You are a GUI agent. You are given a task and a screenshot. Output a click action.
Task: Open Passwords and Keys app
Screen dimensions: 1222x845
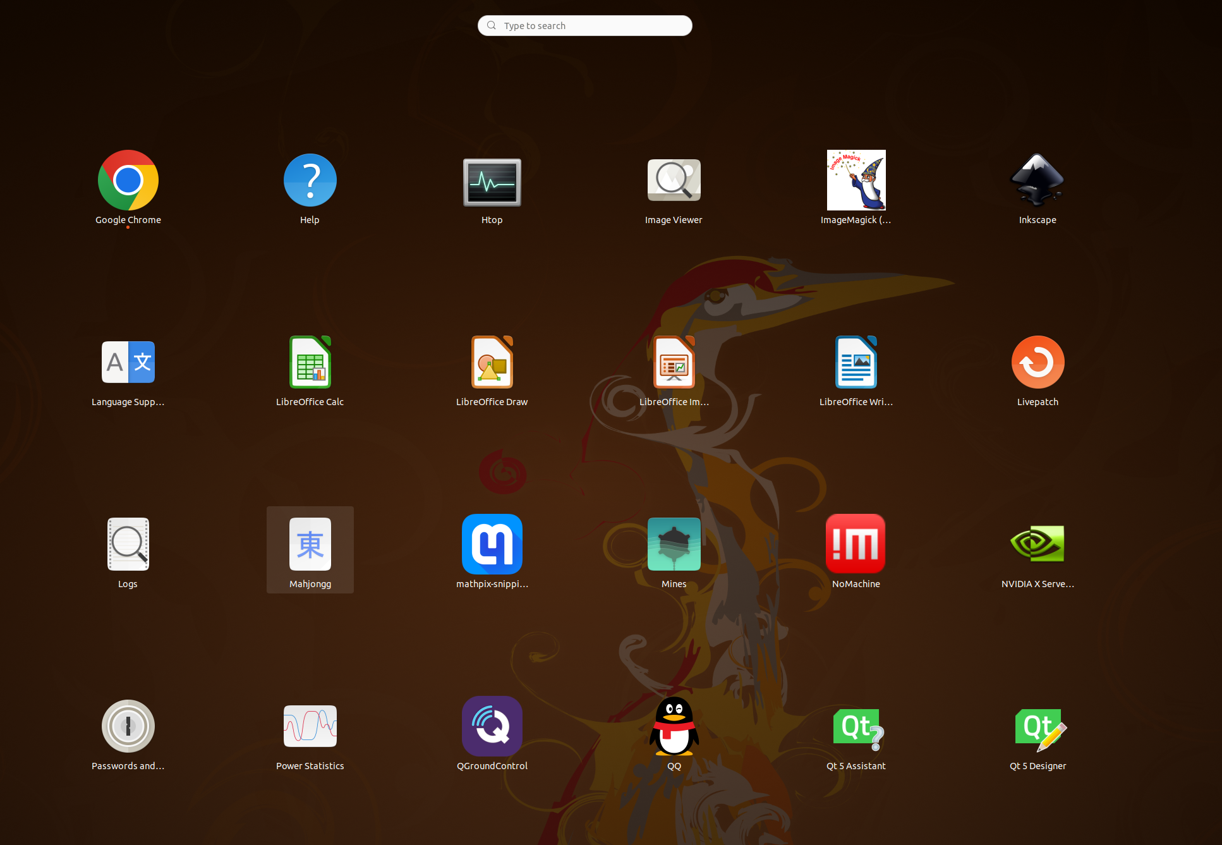coord(128,726)
